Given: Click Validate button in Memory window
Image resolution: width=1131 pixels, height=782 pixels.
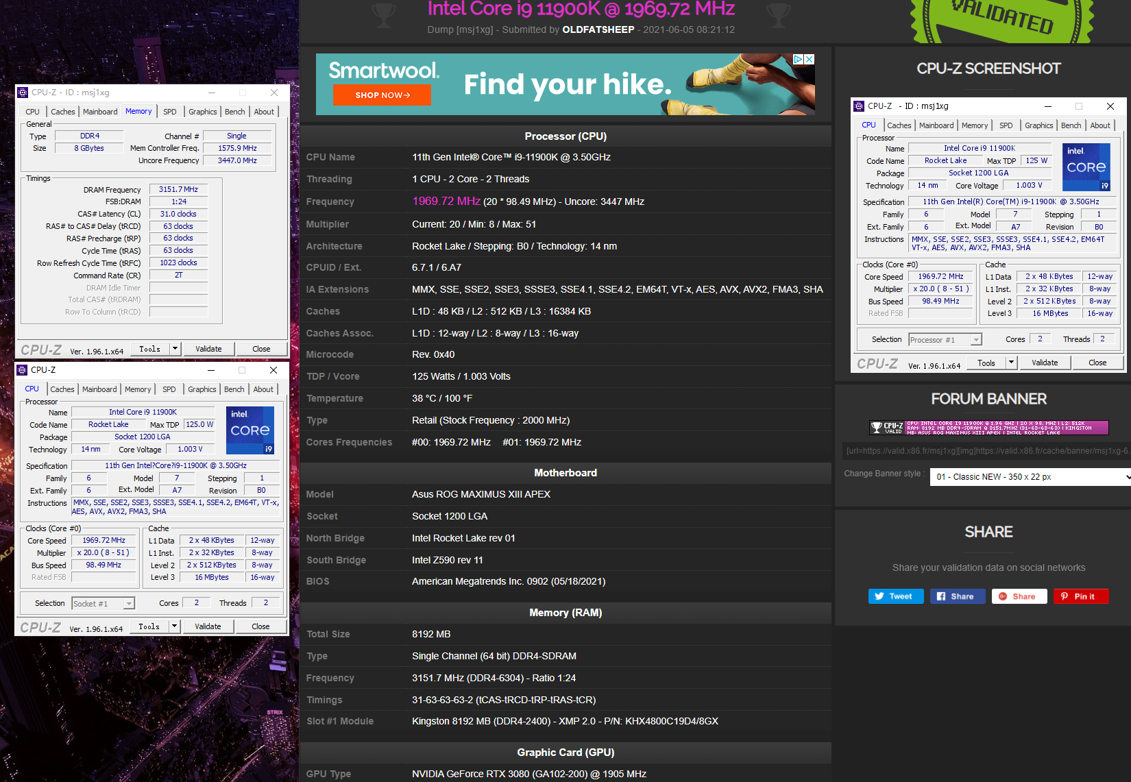Looking at the screenshot, I should click(x=208, y=349).
